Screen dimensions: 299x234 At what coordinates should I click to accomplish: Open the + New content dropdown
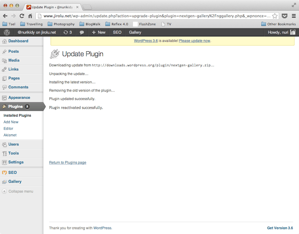pos(99,33)
